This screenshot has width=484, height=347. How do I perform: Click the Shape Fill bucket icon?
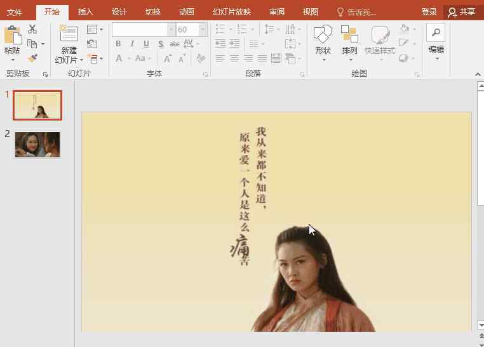coord(405,29)
